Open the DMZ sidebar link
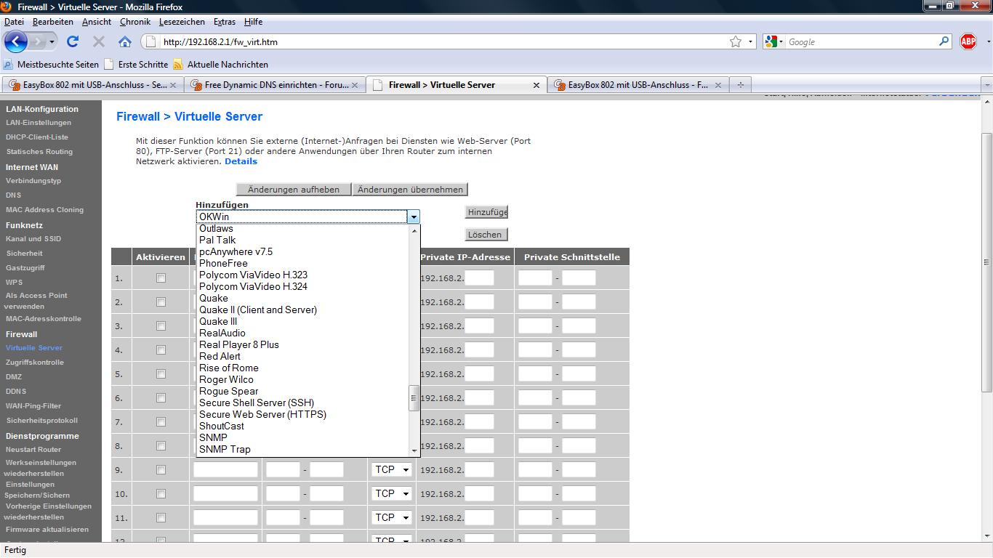 (14, 377)
